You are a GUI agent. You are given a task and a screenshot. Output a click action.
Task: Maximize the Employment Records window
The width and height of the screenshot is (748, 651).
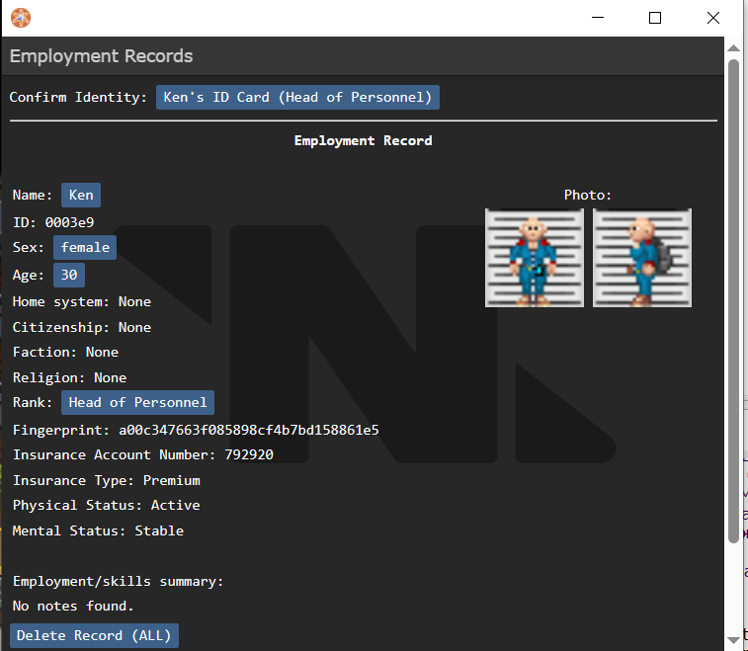(x=654, y=18)
